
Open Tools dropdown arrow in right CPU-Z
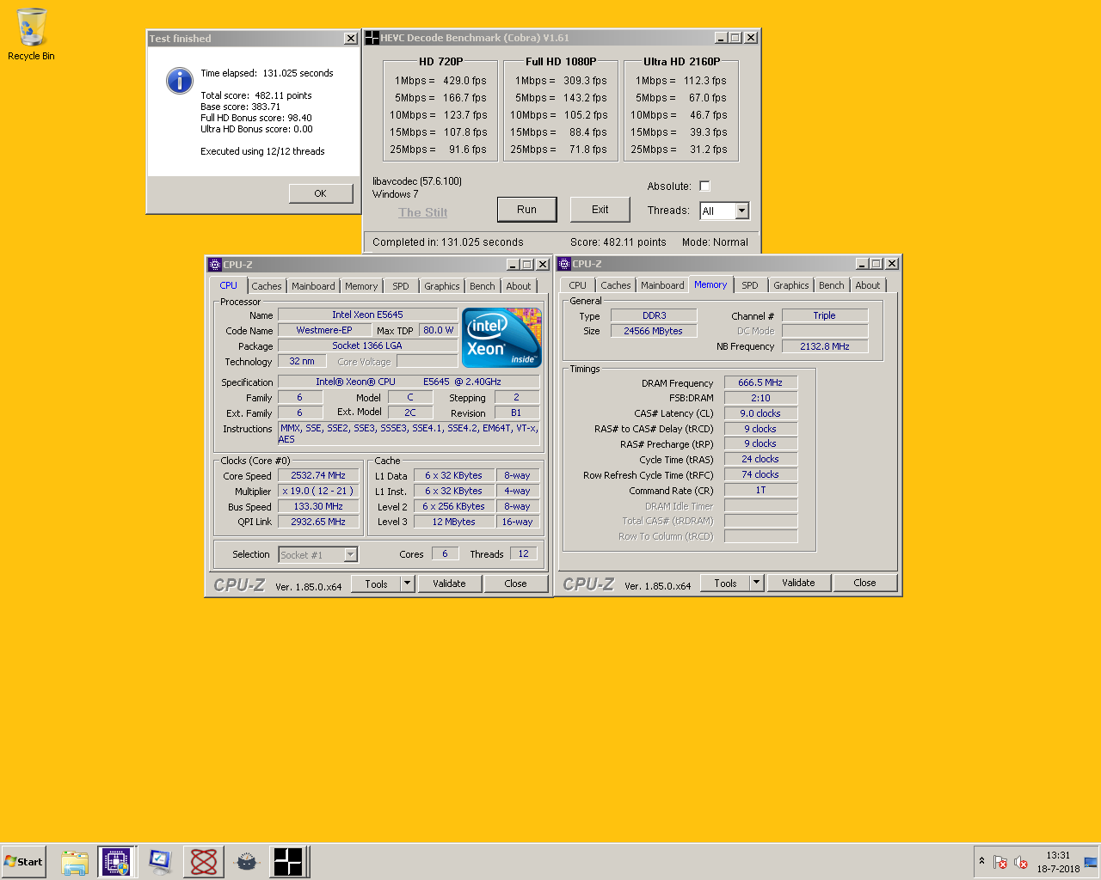757,583
